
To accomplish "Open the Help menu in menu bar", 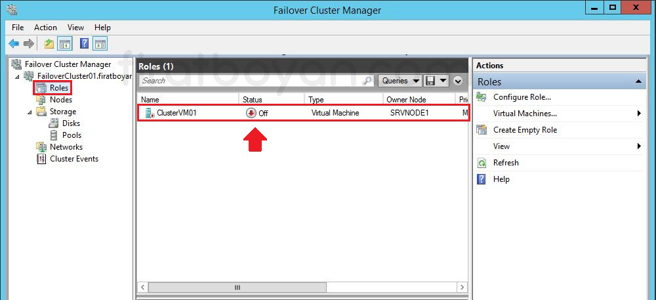I will (x=102, y=27).
